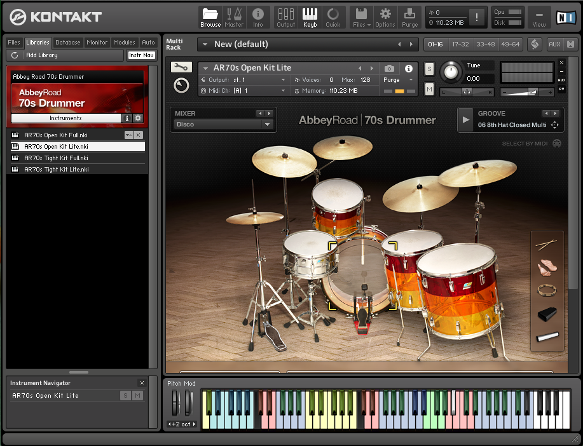Switch to the Database tab
The width and height of the screenshot is (583, 446).
[67, 43]
